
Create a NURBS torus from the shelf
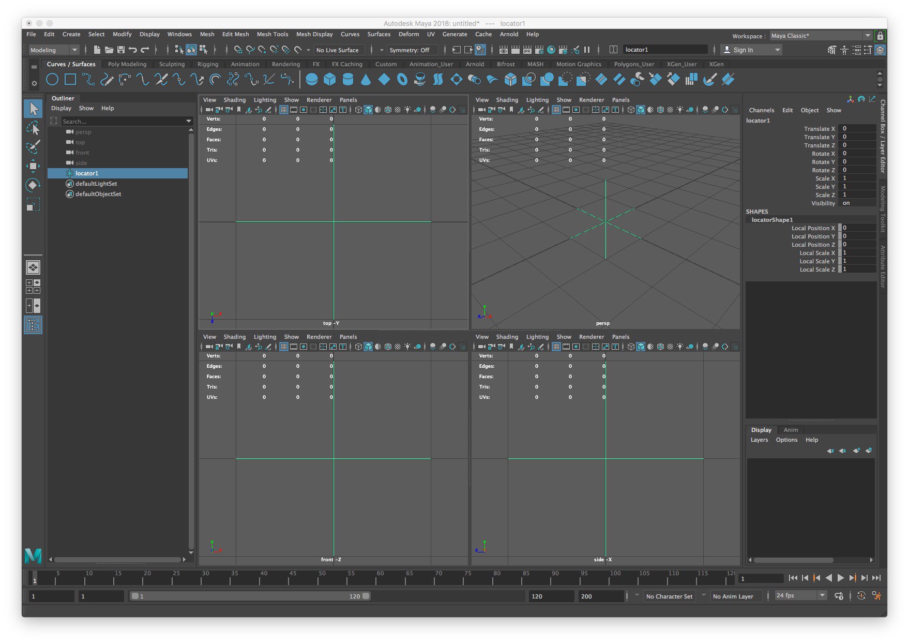[x=402, y=79]
